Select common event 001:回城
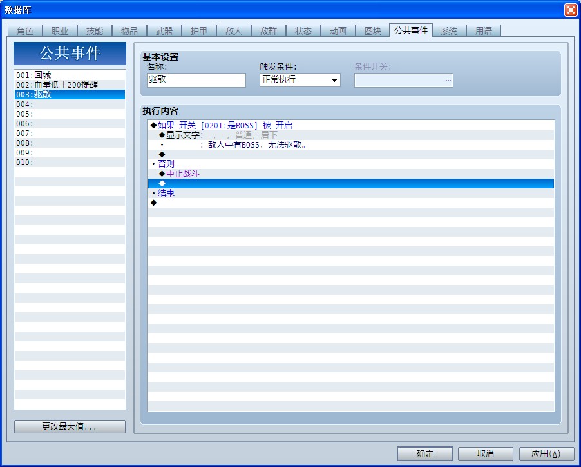Screen dimensions: 581x467 [x=70, y=75]
